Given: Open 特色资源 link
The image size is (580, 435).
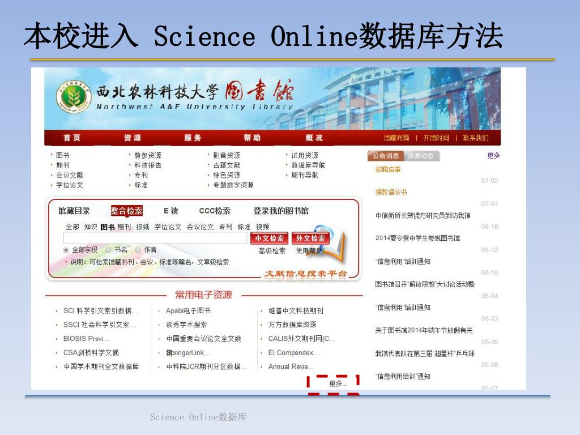Looking at the screenshot, I should pos(227,175).
